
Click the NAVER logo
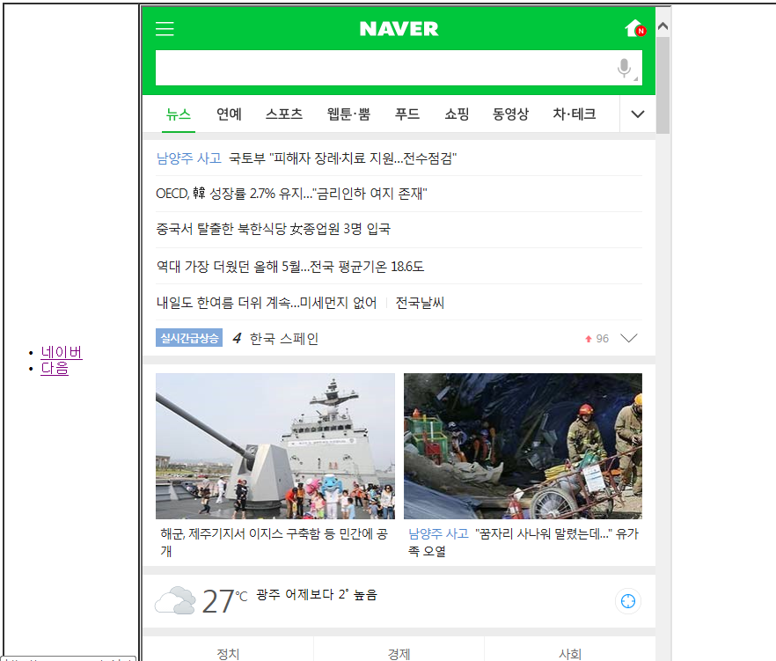(x=399, y=29)
